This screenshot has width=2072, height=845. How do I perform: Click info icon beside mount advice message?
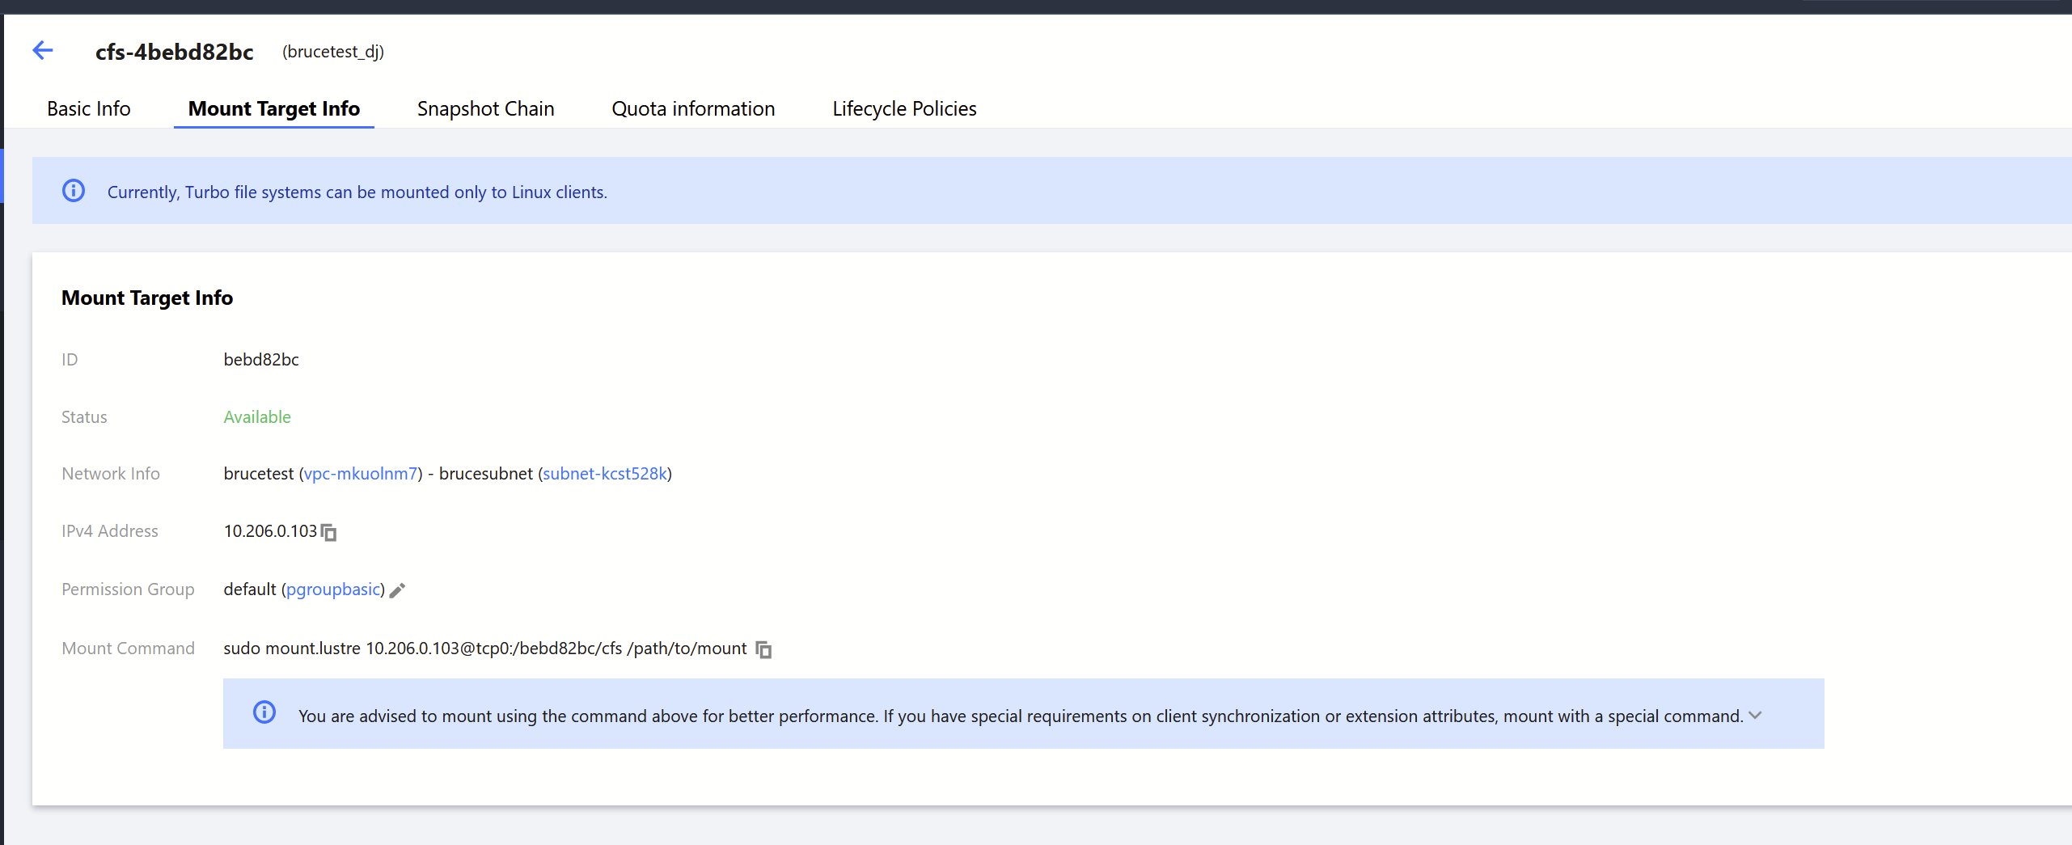(264, 712)
